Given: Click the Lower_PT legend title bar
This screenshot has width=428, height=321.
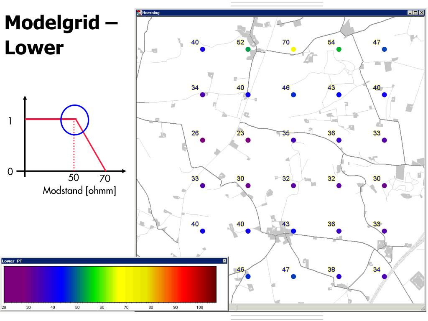Looking at the screenshot, I should (x=114, y=261).
